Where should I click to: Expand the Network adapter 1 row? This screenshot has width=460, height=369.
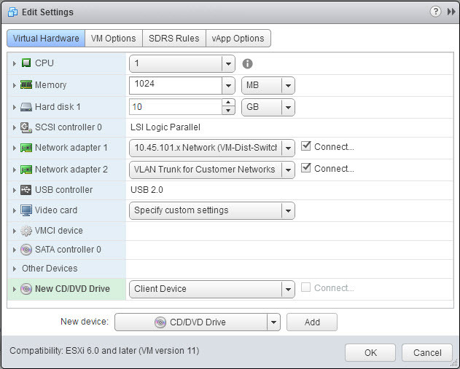click(x=14, y=148)
